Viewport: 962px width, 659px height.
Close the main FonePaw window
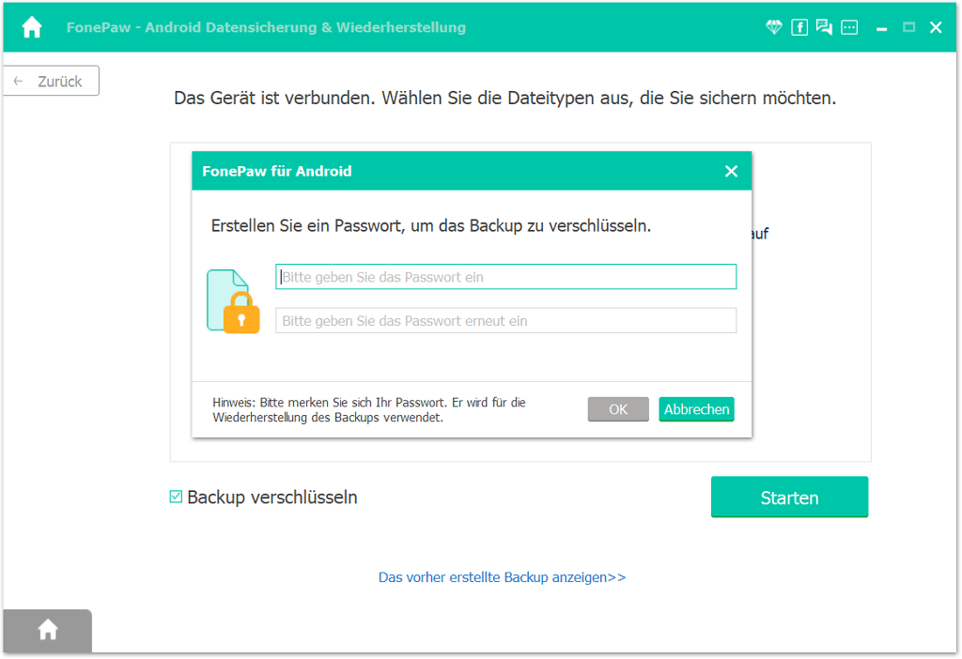(936, 27)
